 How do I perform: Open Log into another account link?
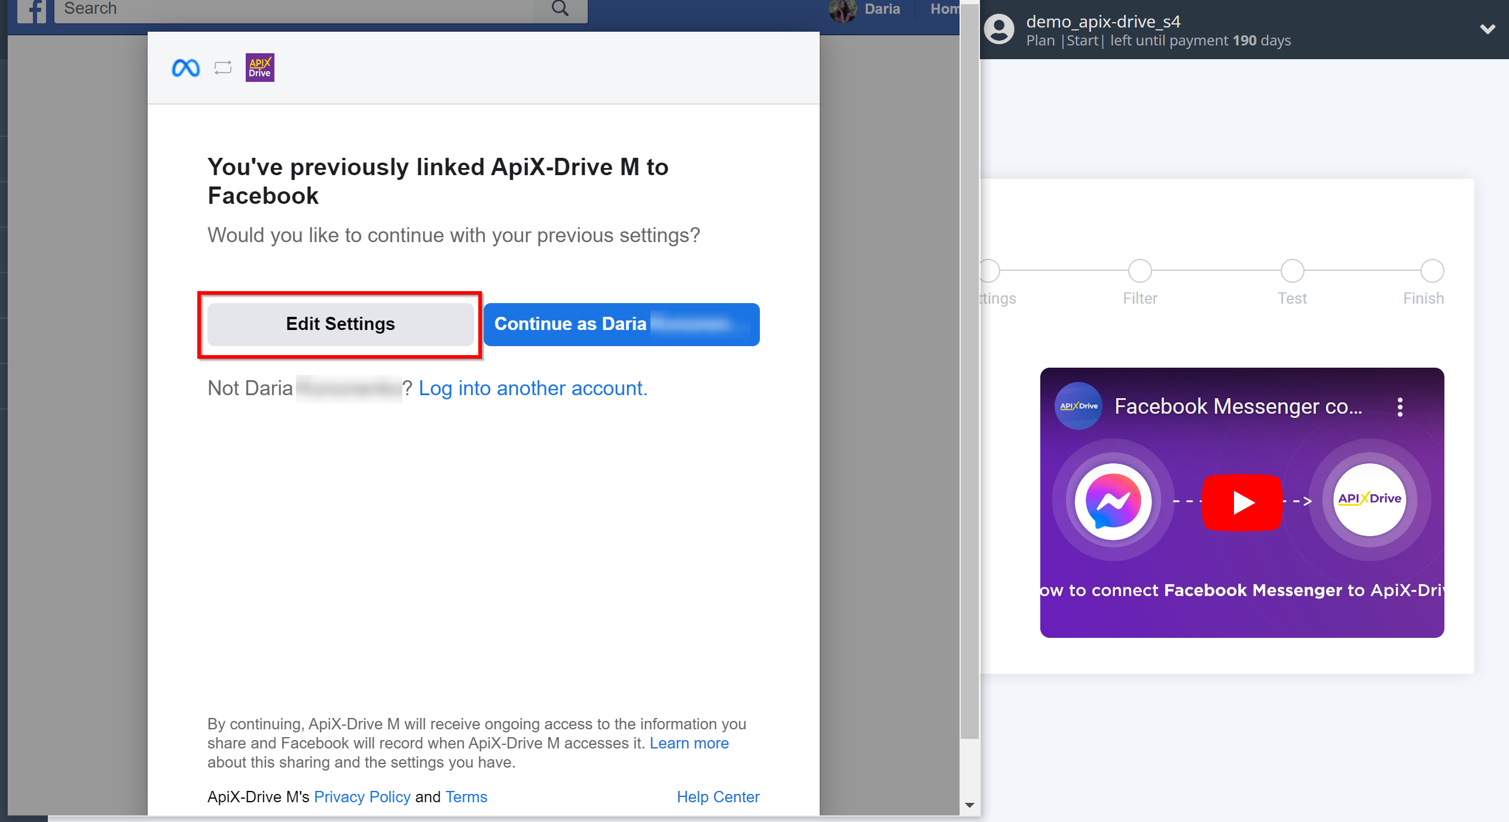click(533, 389)
